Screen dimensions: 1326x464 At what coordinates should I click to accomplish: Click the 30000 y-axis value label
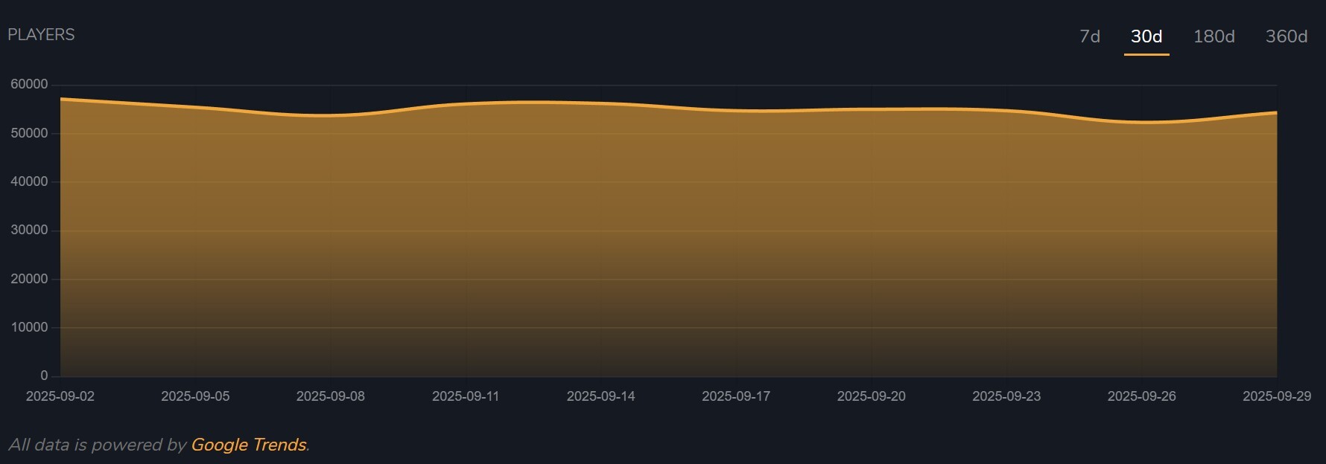click(x=29, y=231)
